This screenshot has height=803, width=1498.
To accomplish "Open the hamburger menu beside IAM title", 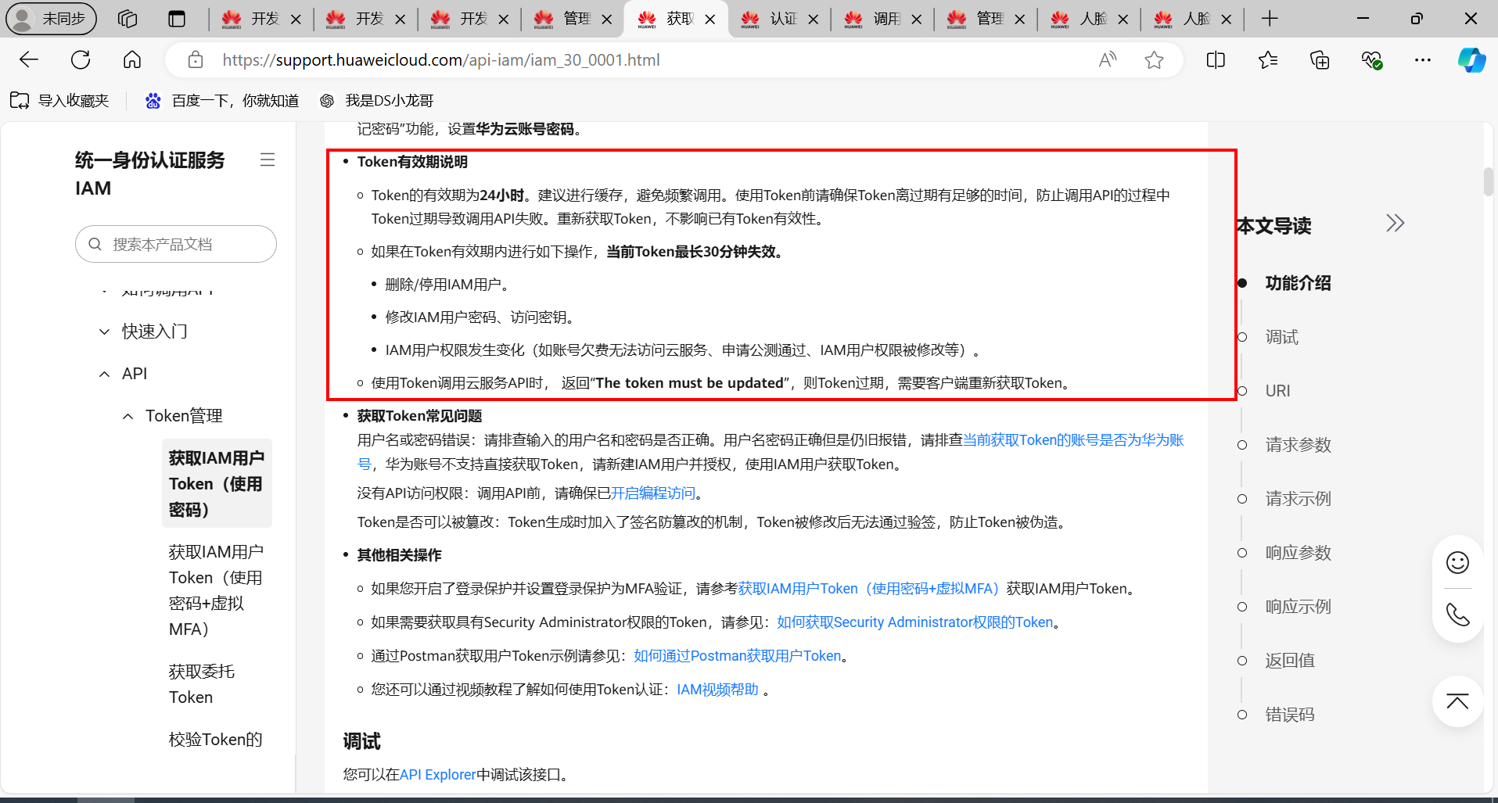I will (268, 160).
